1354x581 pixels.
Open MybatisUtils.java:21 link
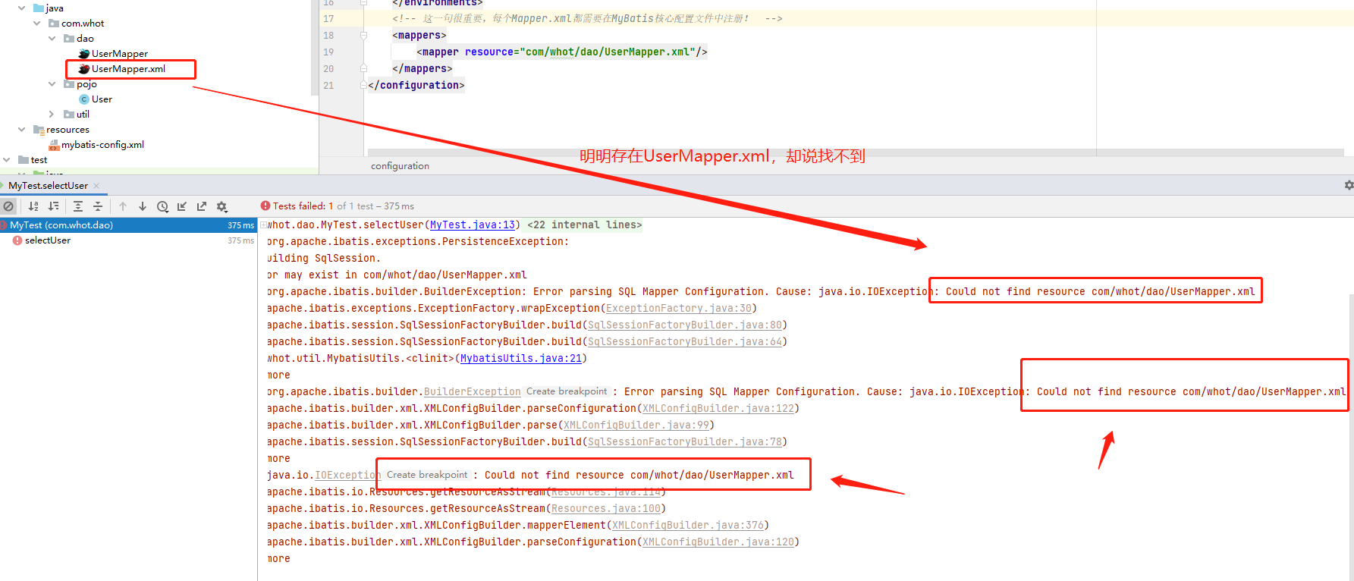[x=521, y=359]
